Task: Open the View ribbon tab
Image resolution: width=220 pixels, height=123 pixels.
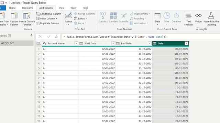Action: pyautogui.click(x=62, y=8)
